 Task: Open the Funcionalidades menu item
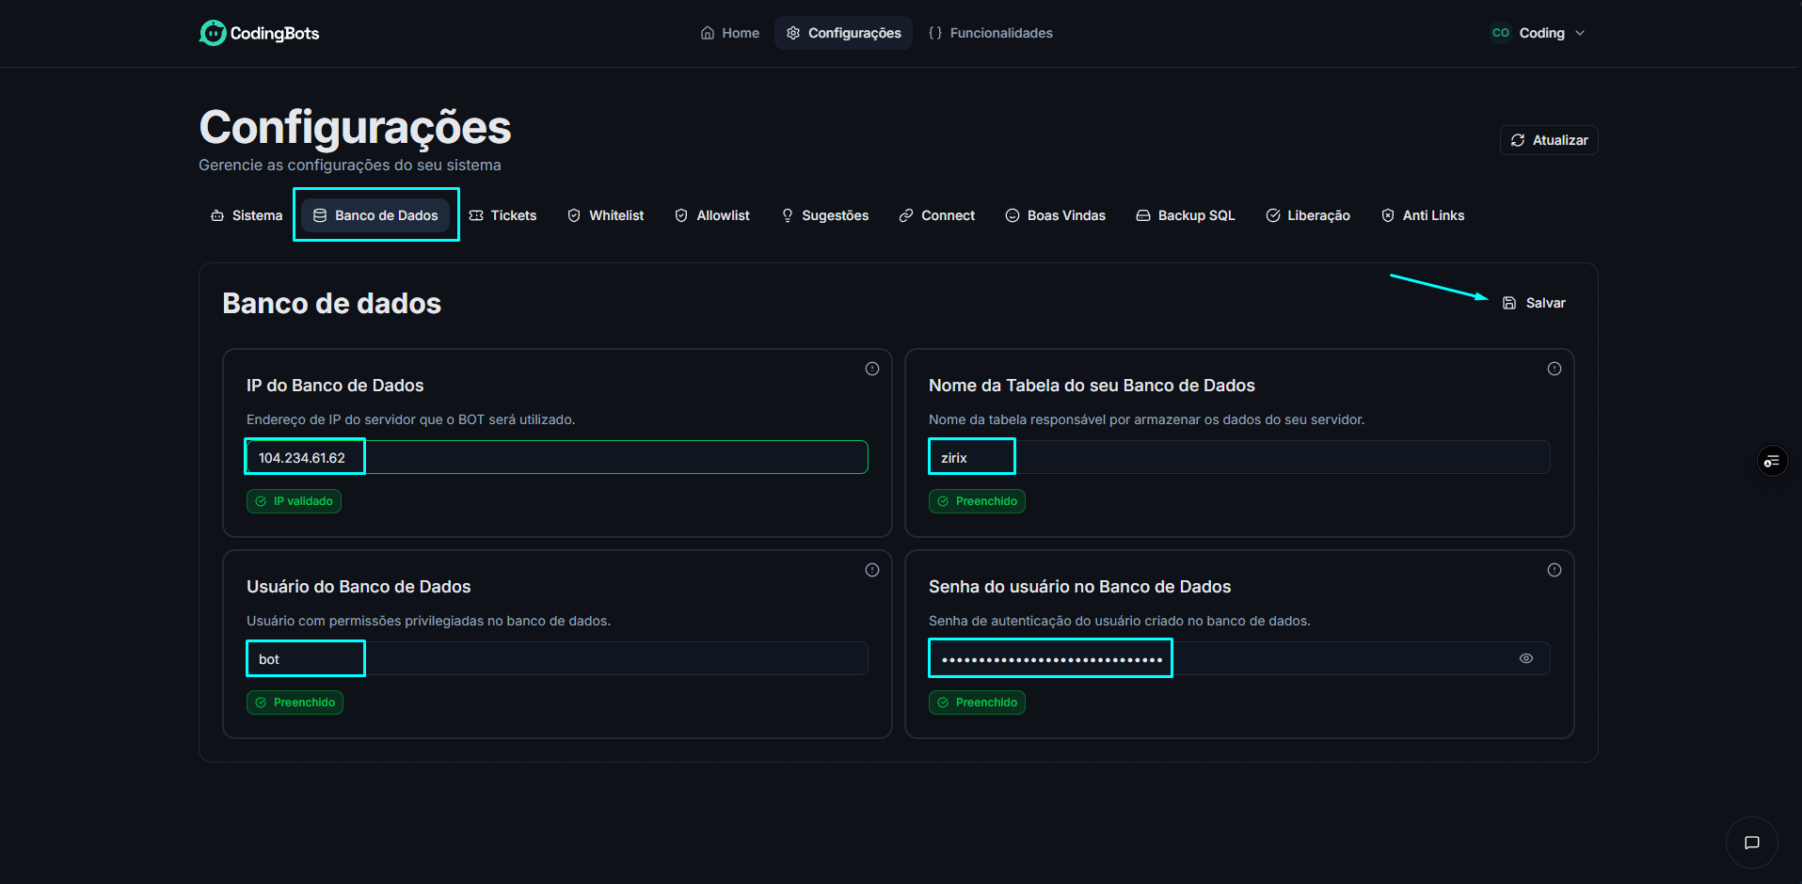991,32
